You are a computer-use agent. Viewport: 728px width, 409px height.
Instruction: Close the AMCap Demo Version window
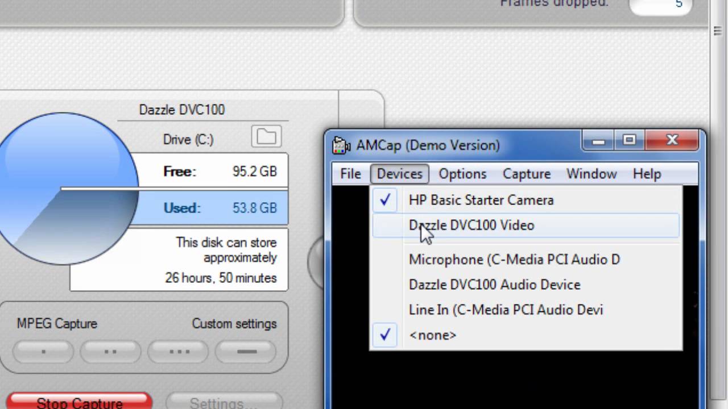pyautogui.click(x=672, y=140)
